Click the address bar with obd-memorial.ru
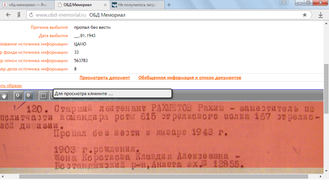The image size is (329, 192). coord(164,15)
